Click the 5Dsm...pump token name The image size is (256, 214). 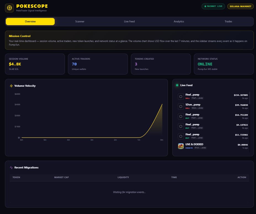[193, 105]
